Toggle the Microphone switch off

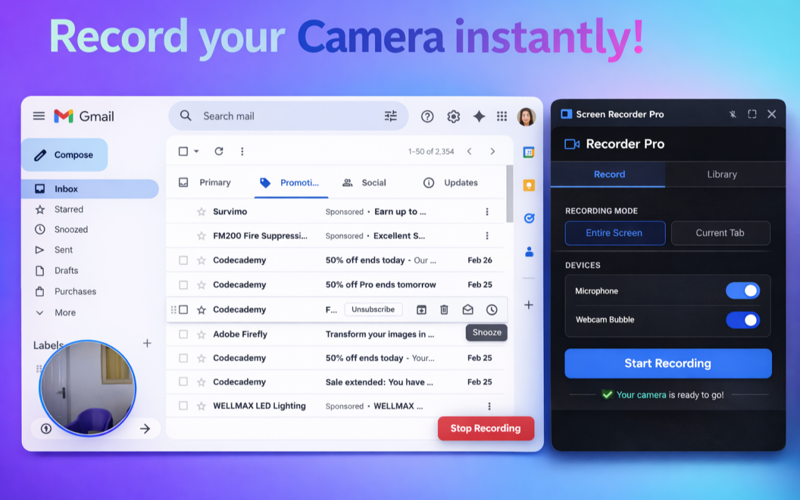tap(742, 291)
